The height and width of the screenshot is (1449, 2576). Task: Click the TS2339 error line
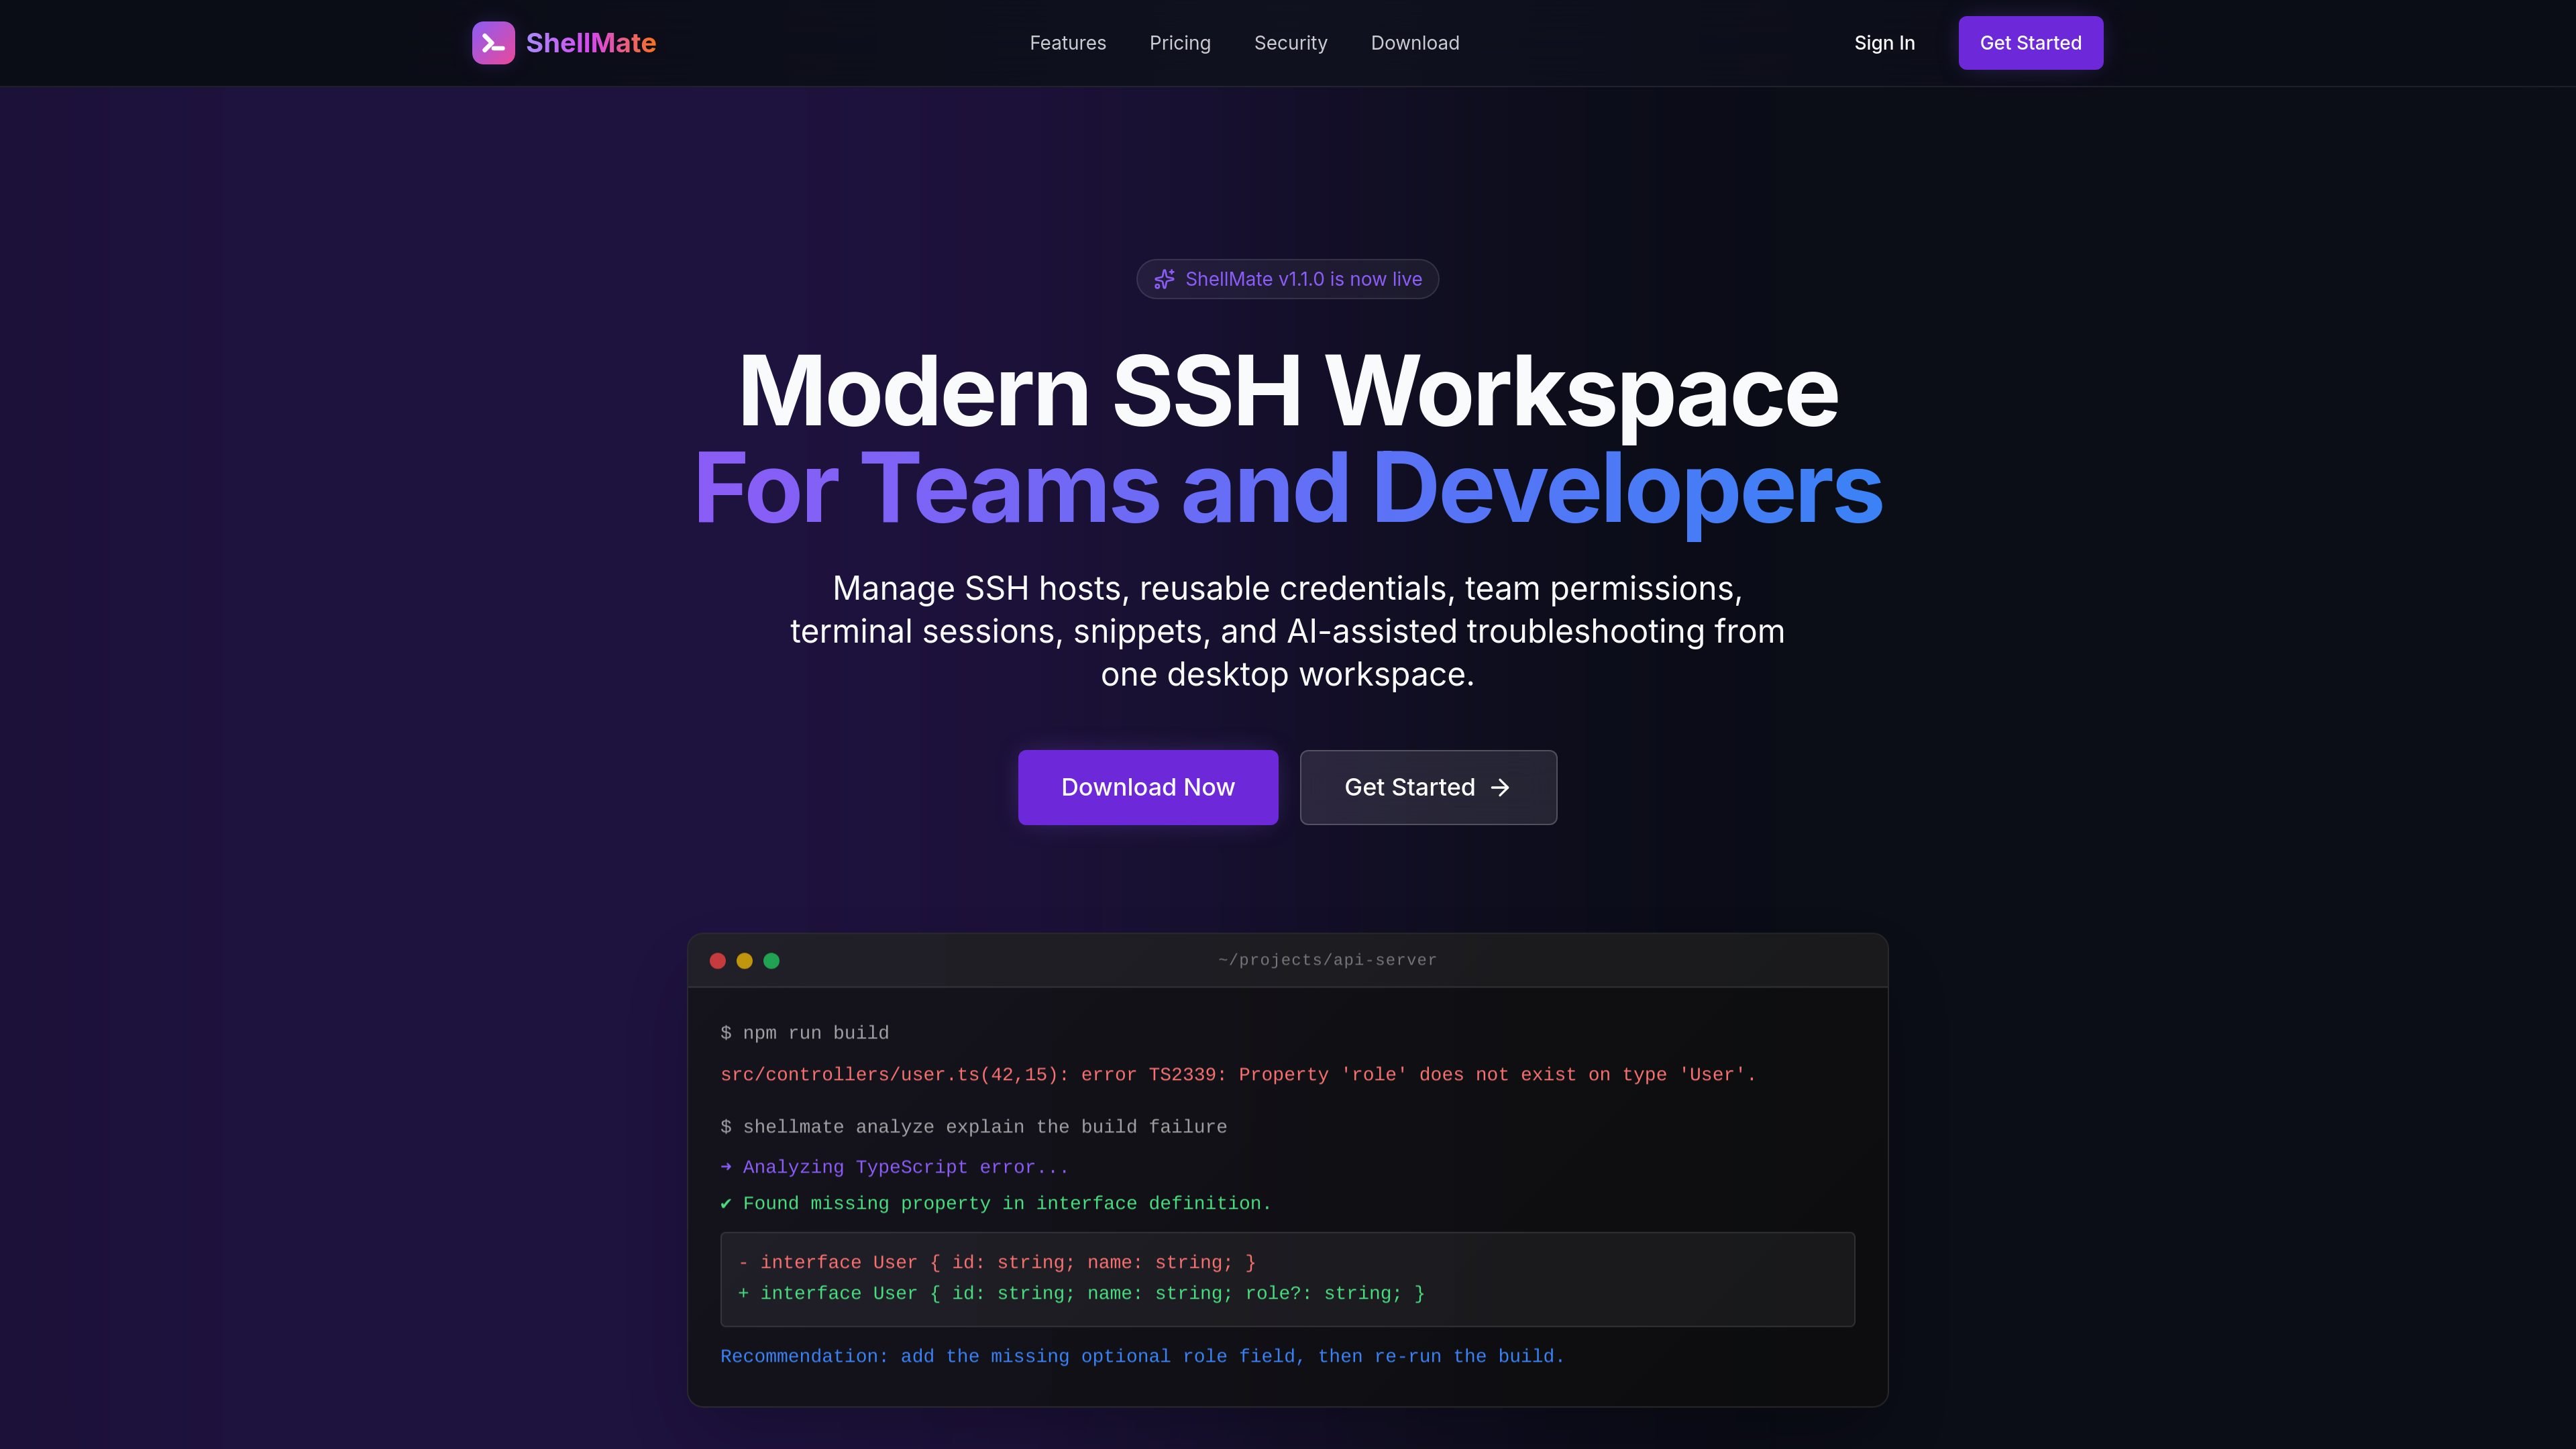[x=1238, y=1075]
